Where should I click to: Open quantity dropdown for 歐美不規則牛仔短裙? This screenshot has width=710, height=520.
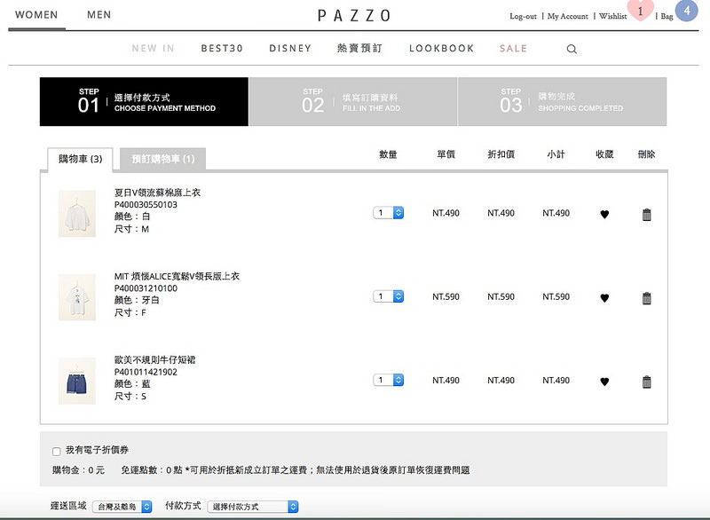point(389,380)
